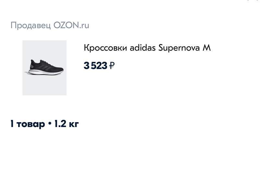Click the ruble currency symbol
The height and width of the screenshot is (177, 271).
click(112, 66)
